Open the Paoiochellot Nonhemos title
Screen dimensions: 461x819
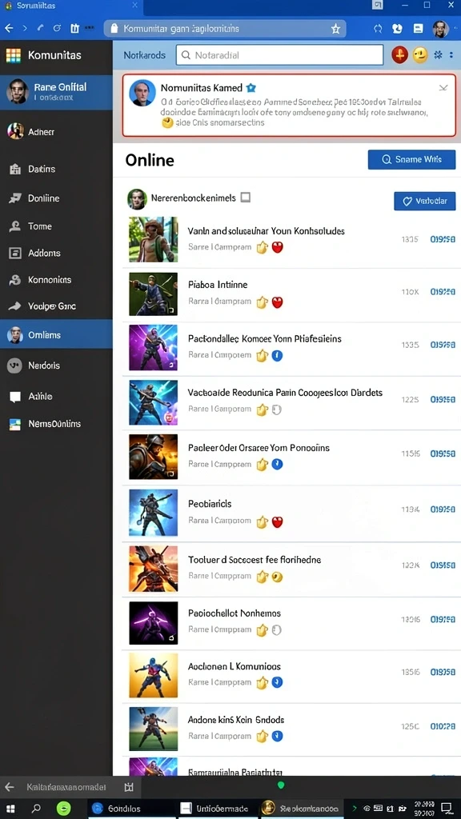click(x=235, y=613)
